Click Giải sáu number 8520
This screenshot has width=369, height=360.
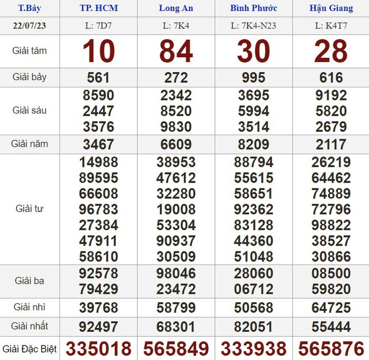pyautogui.click(x=176, y=111)
